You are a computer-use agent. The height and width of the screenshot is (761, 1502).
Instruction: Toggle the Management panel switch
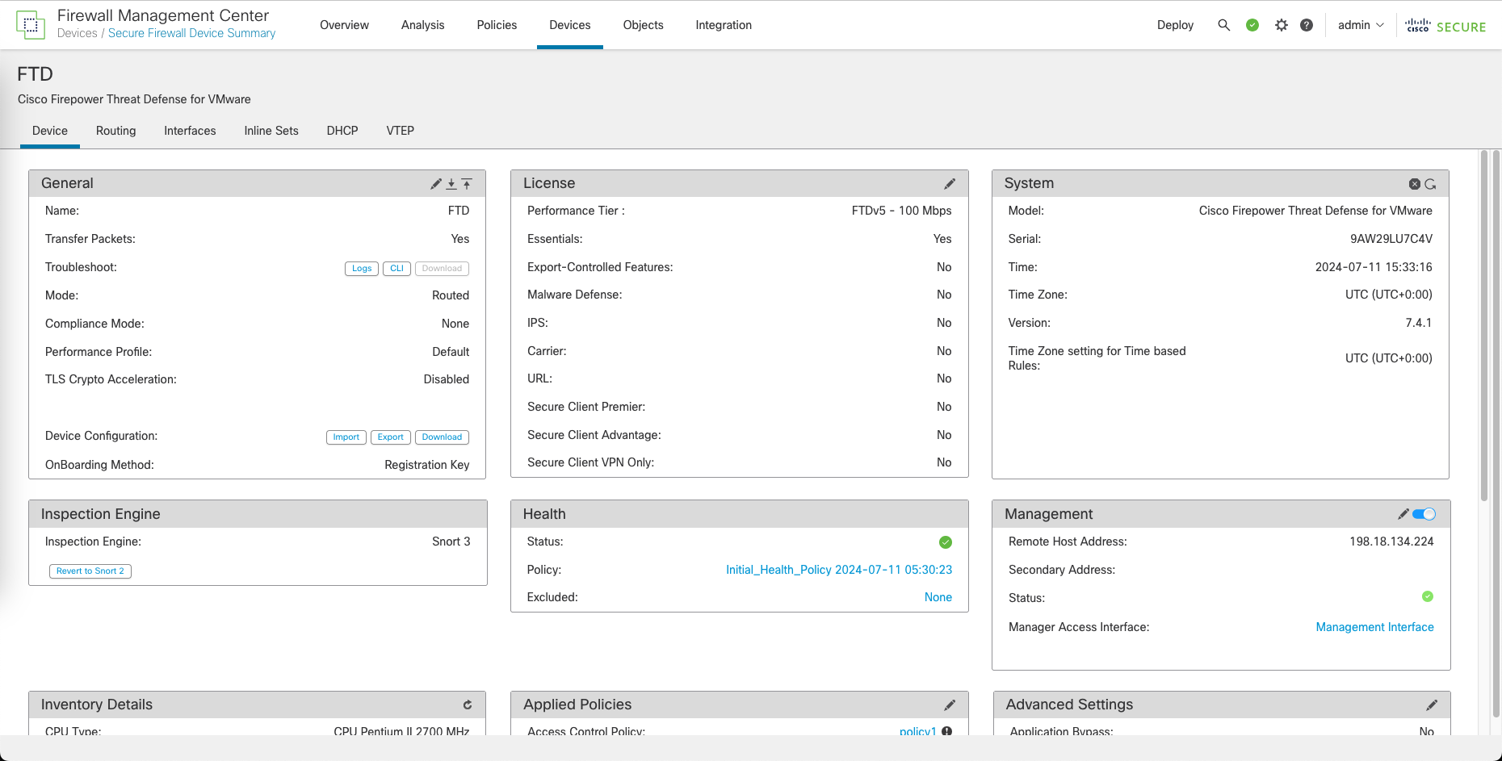click(1424, 514)
